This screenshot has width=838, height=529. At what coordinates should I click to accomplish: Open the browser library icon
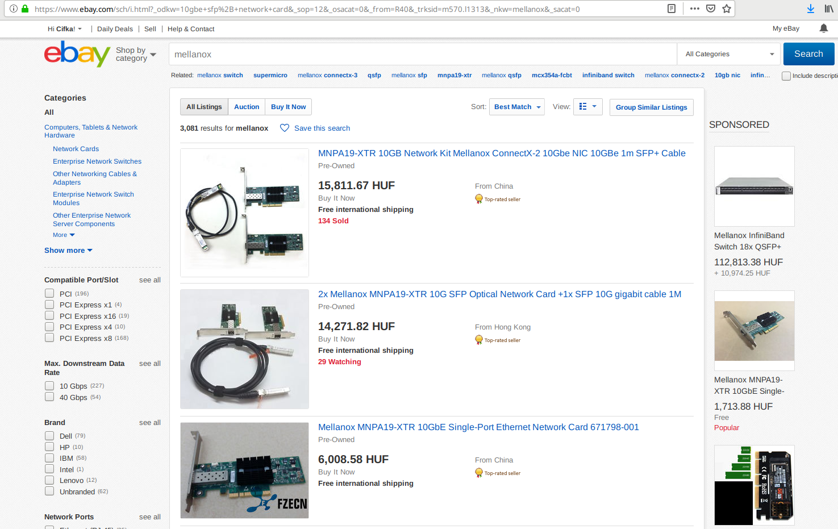(829, 9)
